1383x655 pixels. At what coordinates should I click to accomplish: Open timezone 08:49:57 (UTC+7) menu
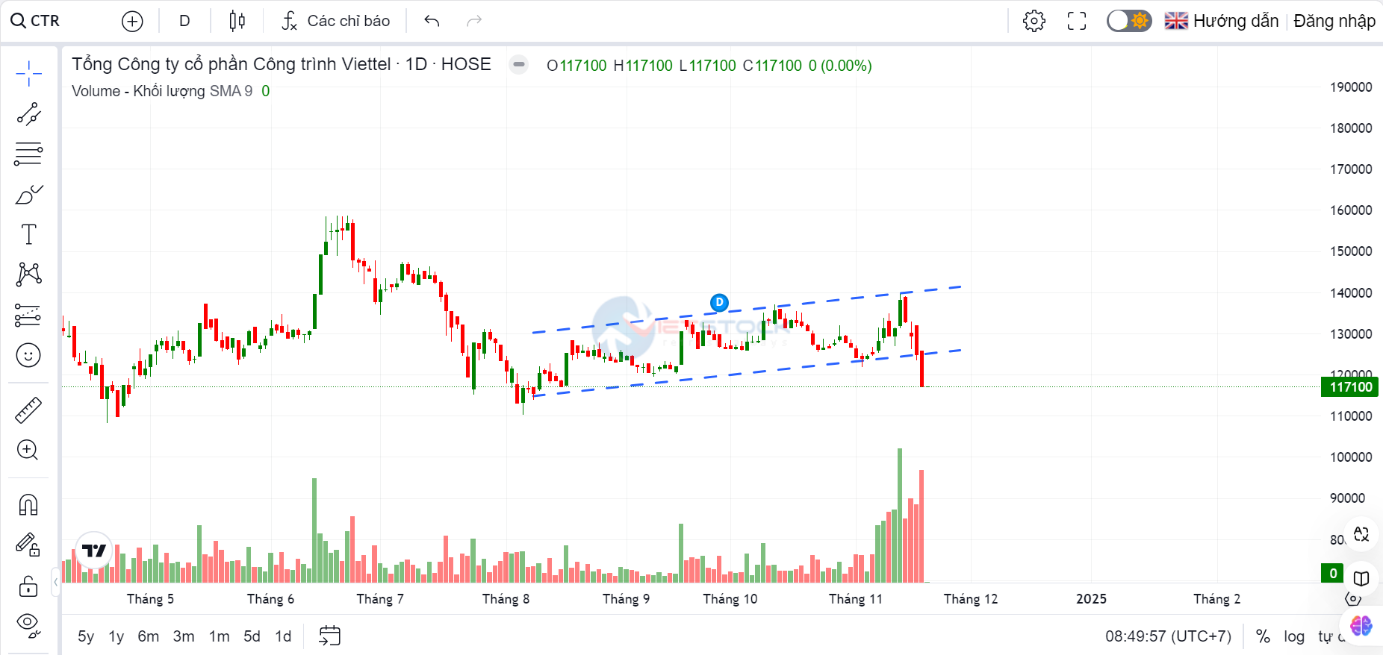(x=1168, y=636)
